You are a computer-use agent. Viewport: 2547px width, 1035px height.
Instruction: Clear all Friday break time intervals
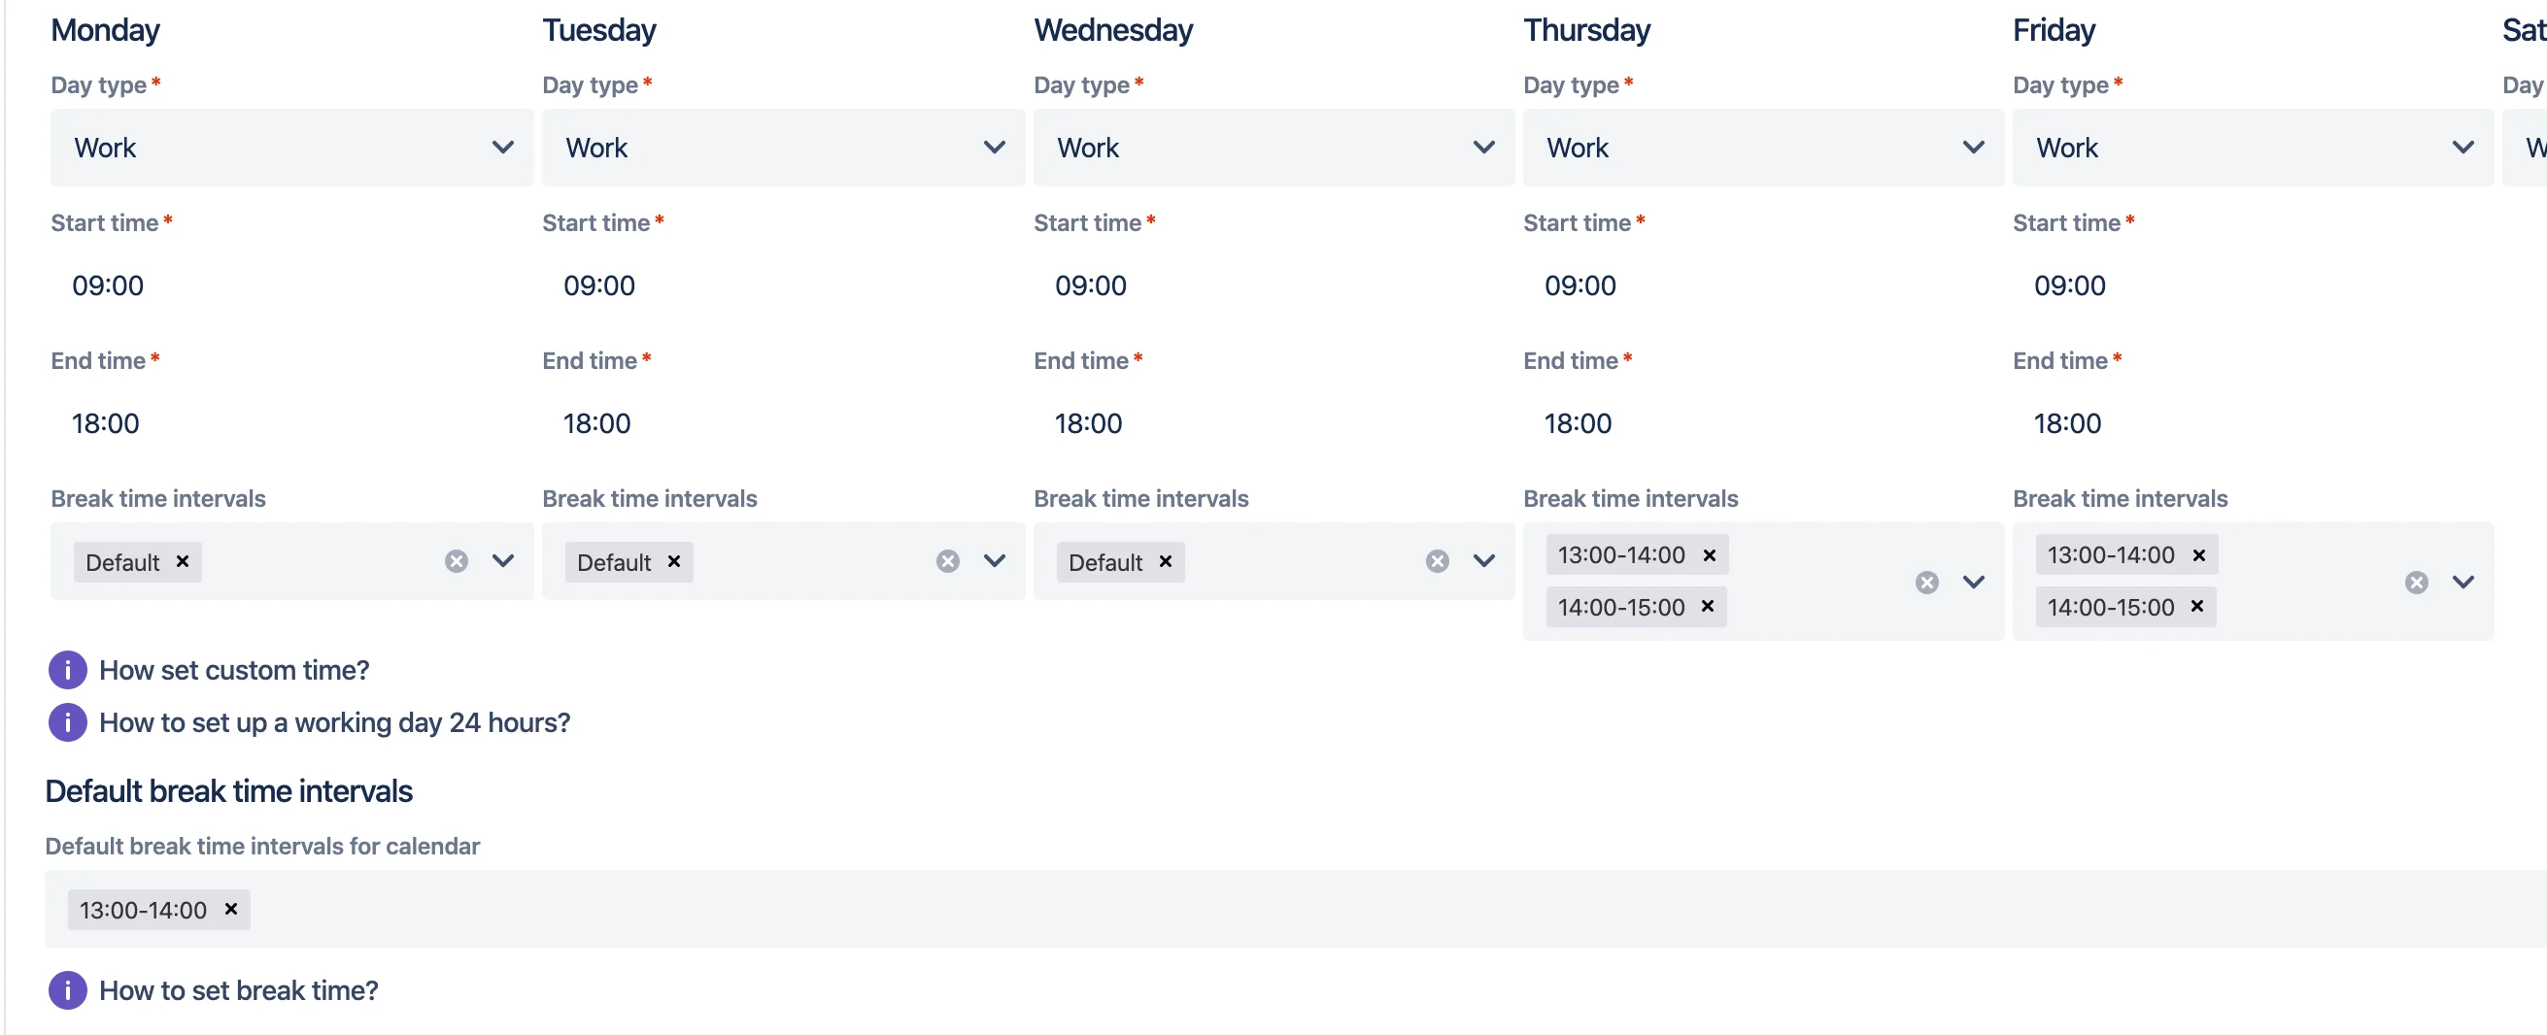click(2416, 583)
